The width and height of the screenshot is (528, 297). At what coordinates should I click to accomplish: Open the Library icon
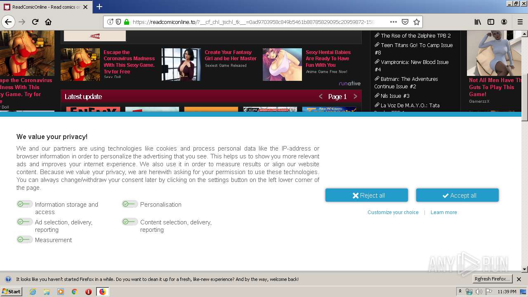click(478, 22)
